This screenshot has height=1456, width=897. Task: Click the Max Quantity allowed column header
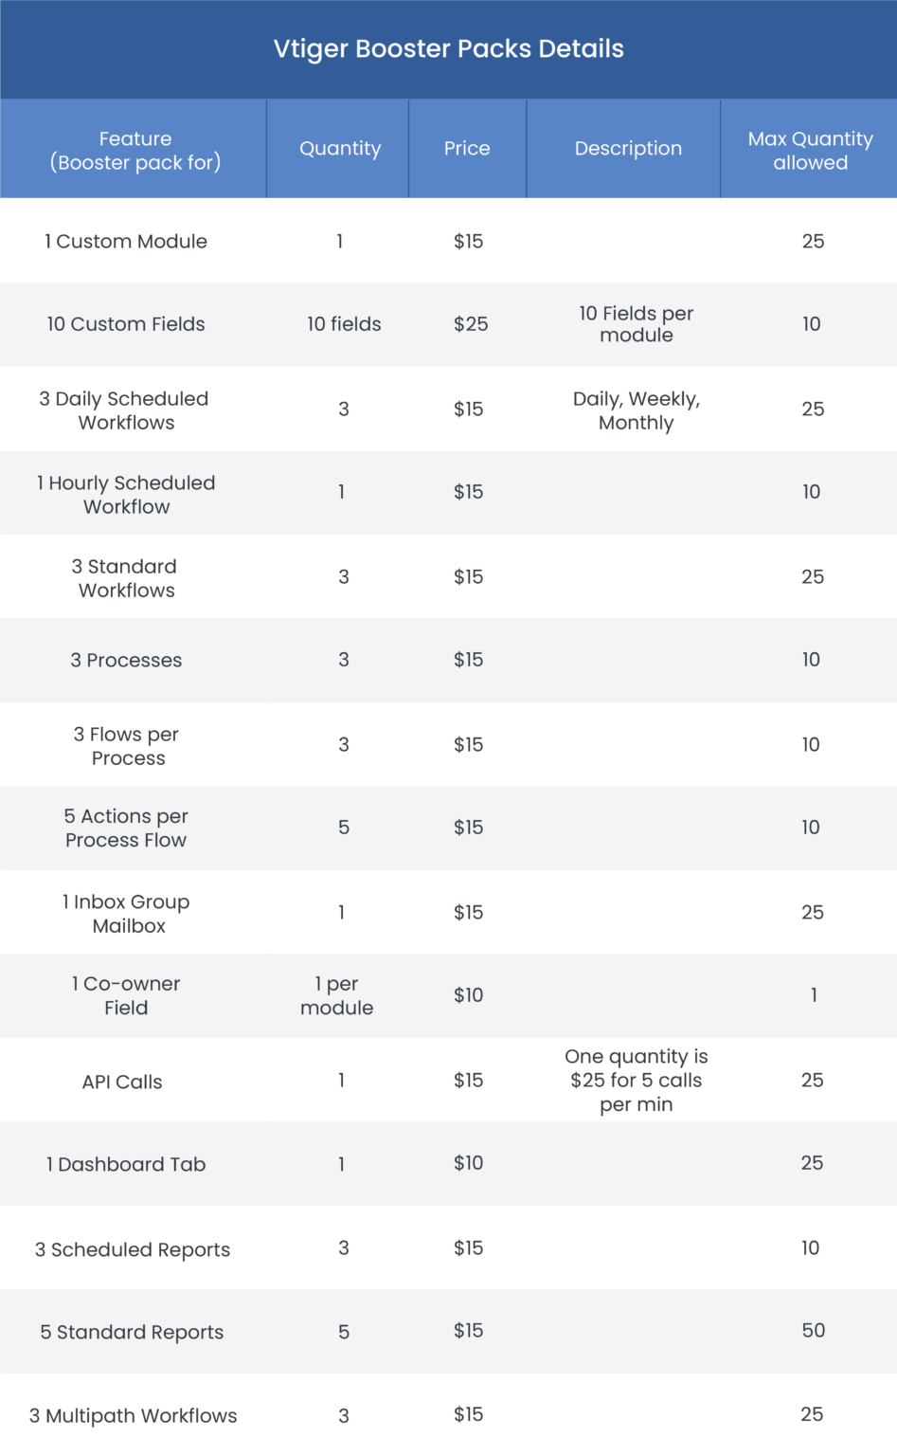click(x=810, y=151)
